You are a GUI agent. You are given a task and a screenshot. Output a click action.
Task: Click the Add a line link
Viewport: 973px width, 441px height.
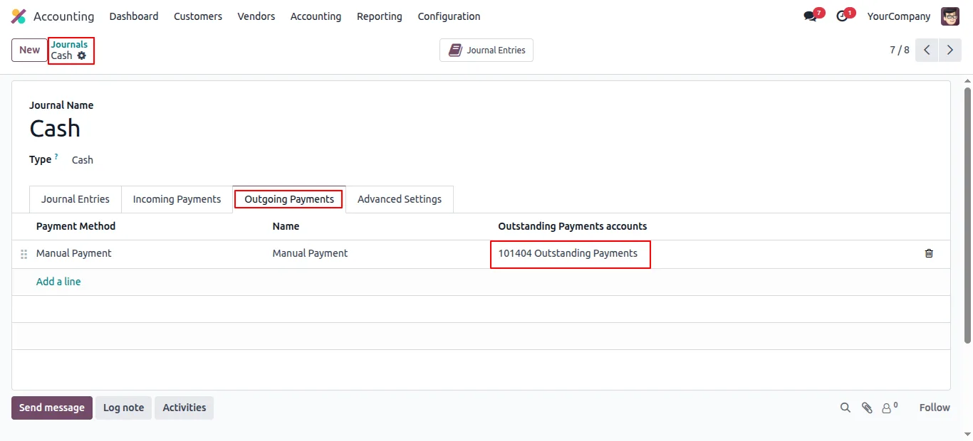click(58, 282)
